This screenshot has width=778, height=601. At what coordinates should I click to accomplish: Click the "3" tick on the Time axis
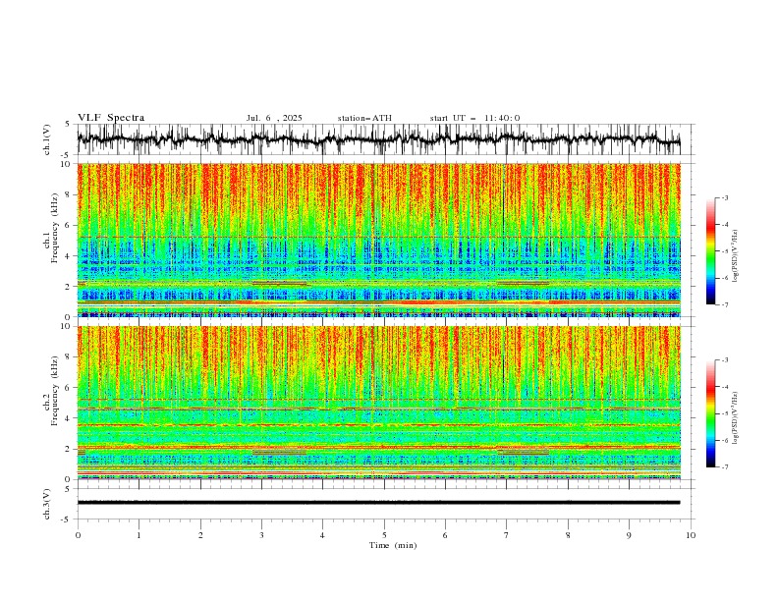(261, 535)
